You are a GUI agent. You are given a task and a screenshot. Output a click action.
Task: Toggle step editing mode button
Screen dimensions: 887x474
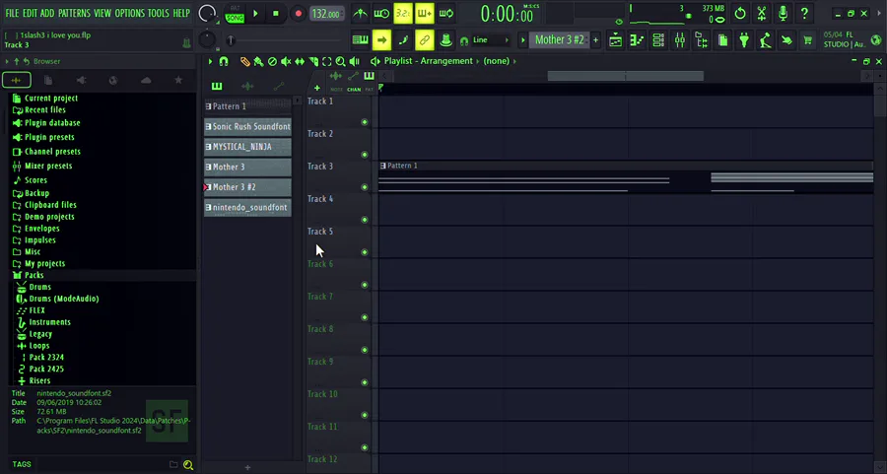403,40
